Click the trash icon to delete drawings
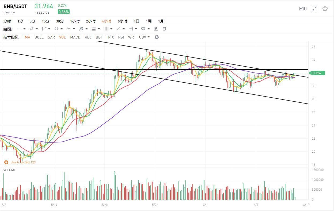The height and width of the screenshot is (211, 334). 164,29
